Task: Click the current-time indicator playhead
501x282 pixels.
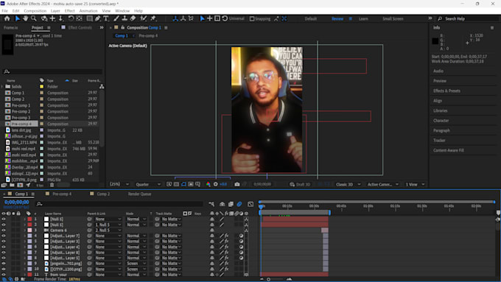Action: (x=261, y=207)
